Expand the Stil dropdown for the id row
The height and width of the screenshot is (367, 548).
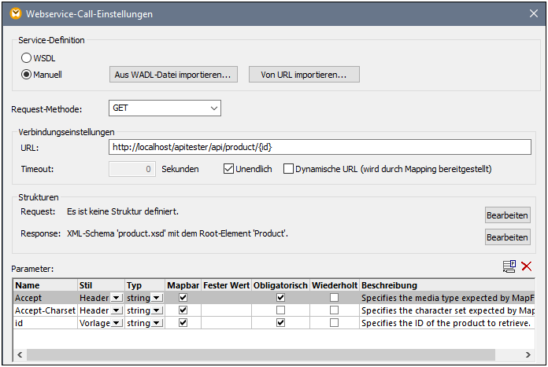117,324
